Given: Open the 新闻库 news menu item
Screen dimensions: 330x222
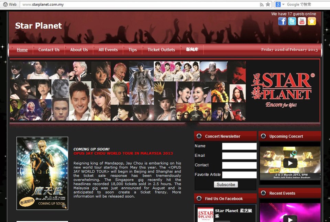Looking at the screenshot, I should [x=192, y=49].
